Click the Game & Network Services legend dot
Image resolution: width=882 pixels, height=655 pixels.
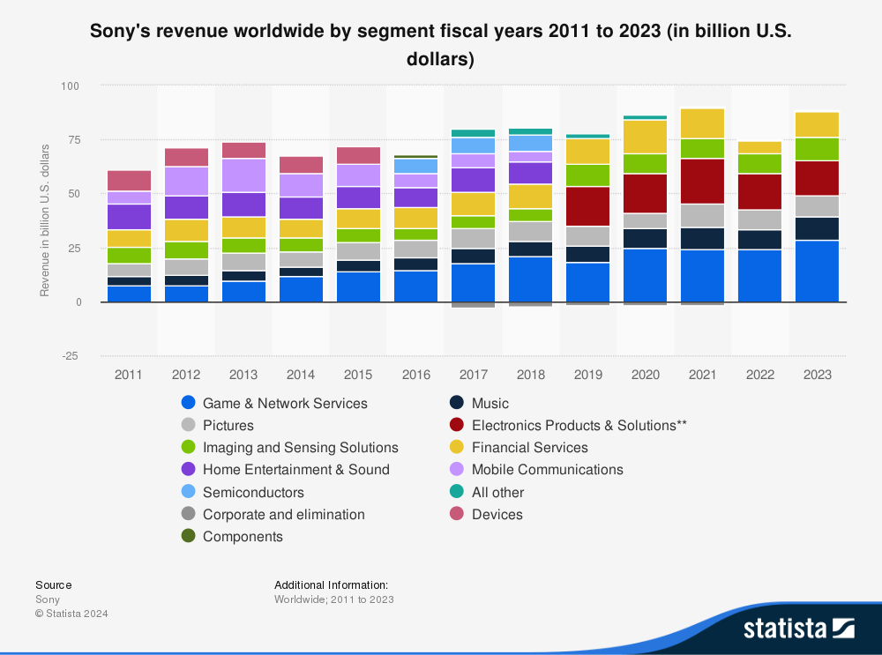click(187, 403)
